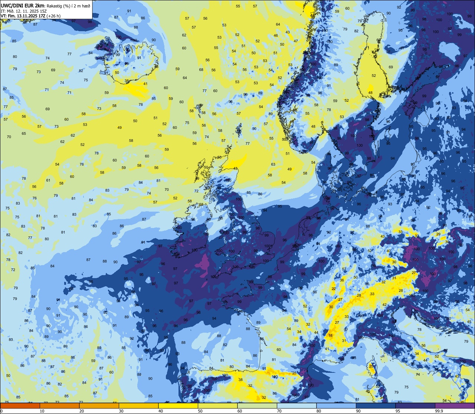Click the legend scale label 20

pyautogui.click(x=82, y=411)
